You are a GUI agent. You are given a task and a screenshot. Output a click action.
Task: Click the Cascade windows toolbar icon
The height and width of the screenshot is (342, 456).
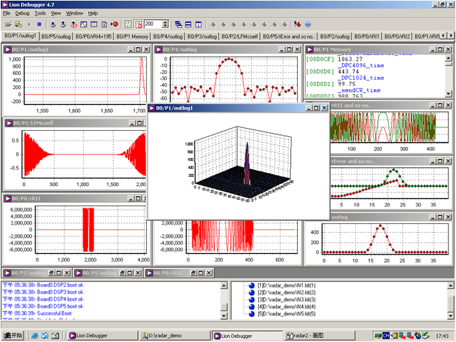(178, 24)
